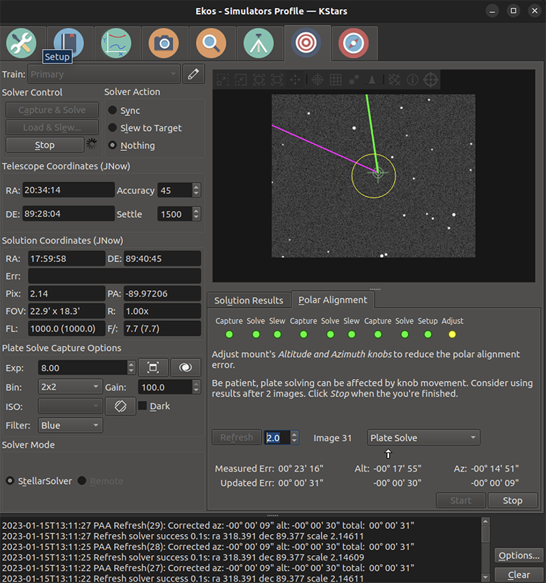Image resolution: width=546 pixels, height=583 pixels.
Task: Switch to the Solution Results tab
Action: (x=248, y=300)
